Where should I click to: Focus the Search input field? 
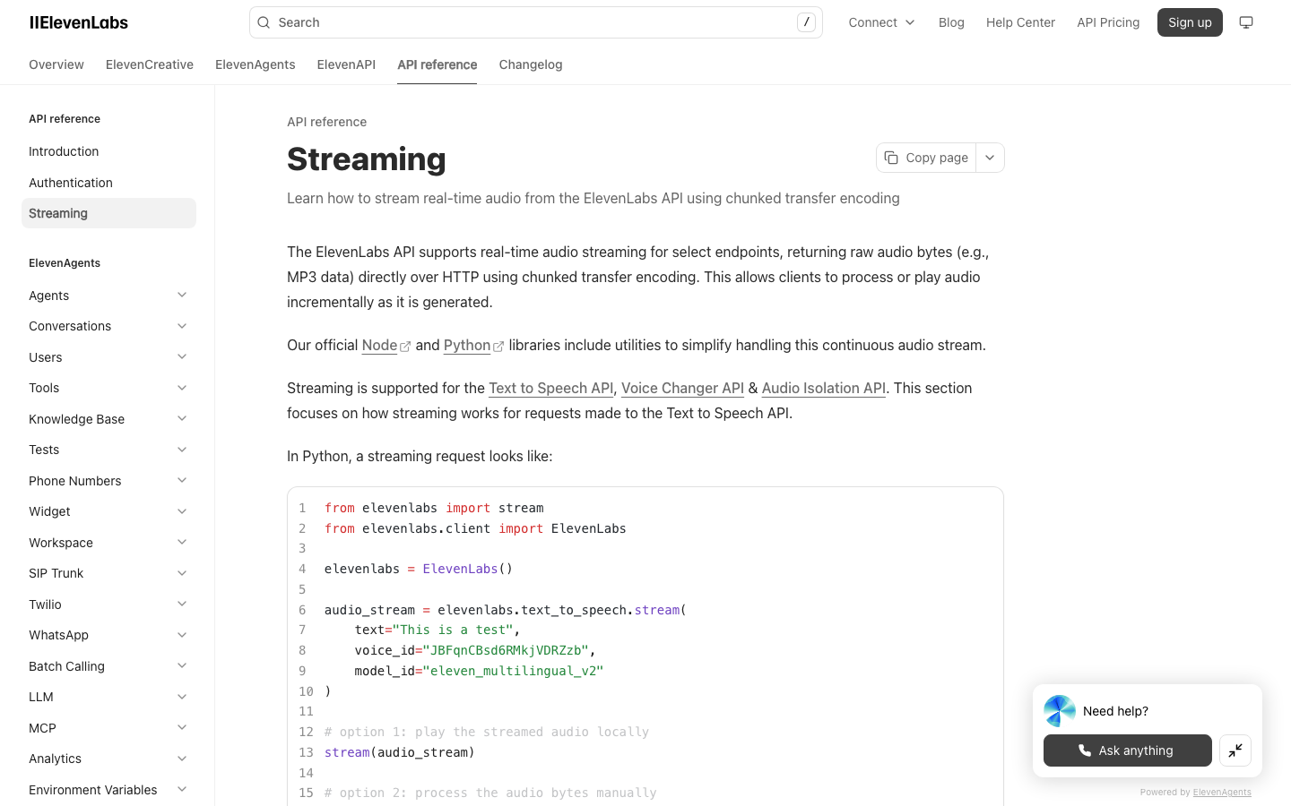[x=535, y=22]
